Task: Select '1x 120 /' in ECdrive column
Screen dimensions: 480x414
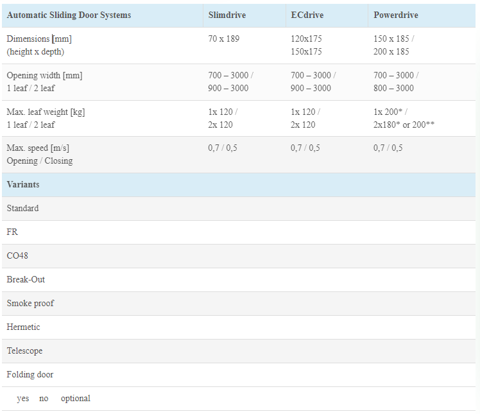Action: click(x=305, y=112)
